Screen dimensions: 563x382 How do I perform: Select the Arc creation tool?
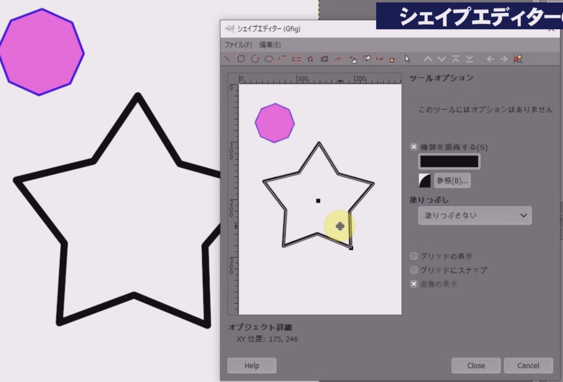pyautogui.click(x=282, y=59)
